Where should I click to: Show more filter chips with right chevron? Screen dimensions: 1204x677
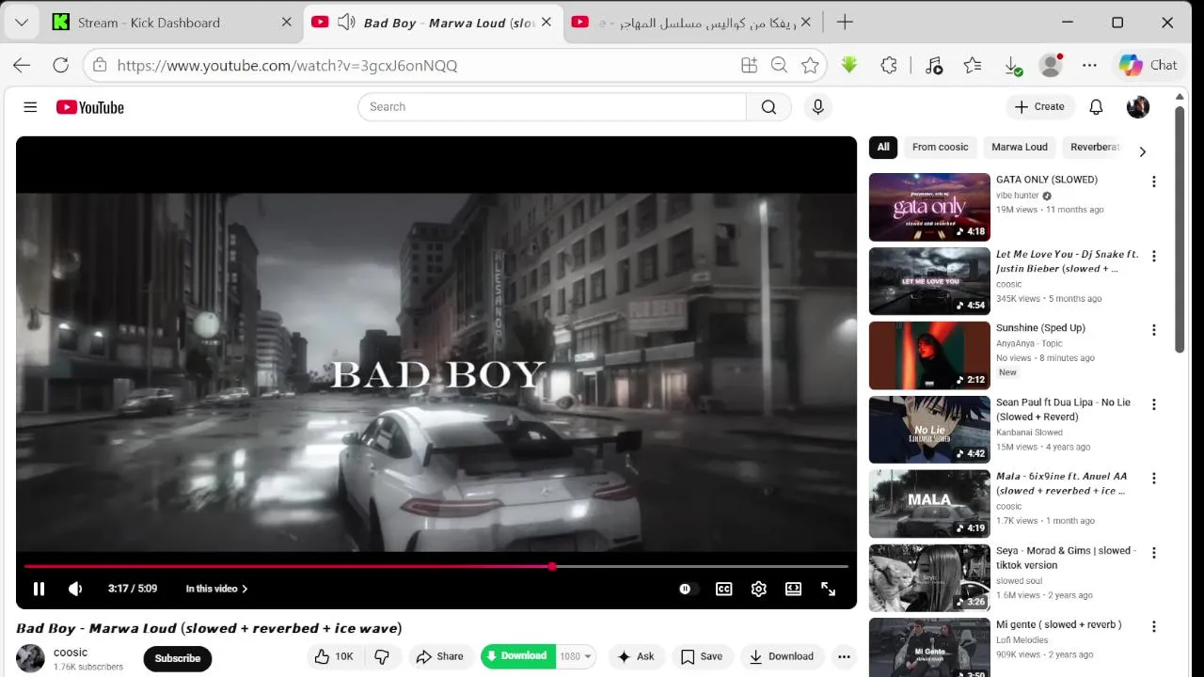click(1143, 151)
